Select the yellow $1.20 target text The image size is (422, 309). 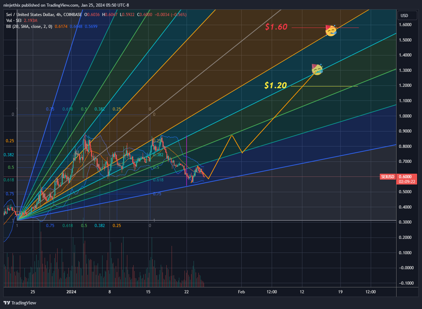coord(276,85)
